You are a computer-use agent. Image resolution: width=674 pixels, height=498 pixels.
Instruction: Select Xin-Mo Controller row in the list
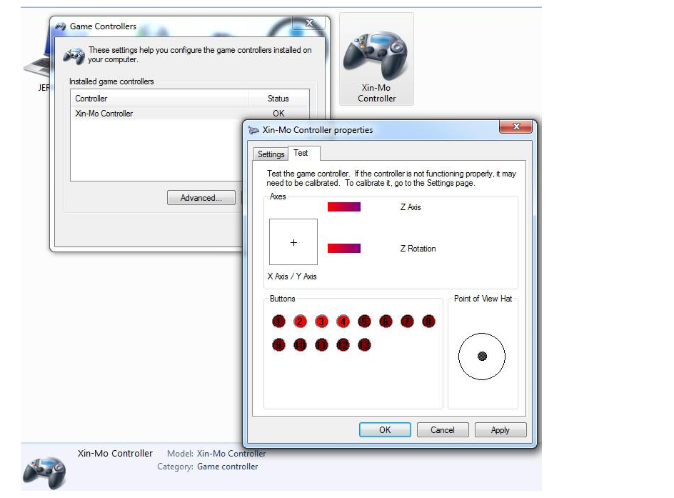(x=190, y=114)
